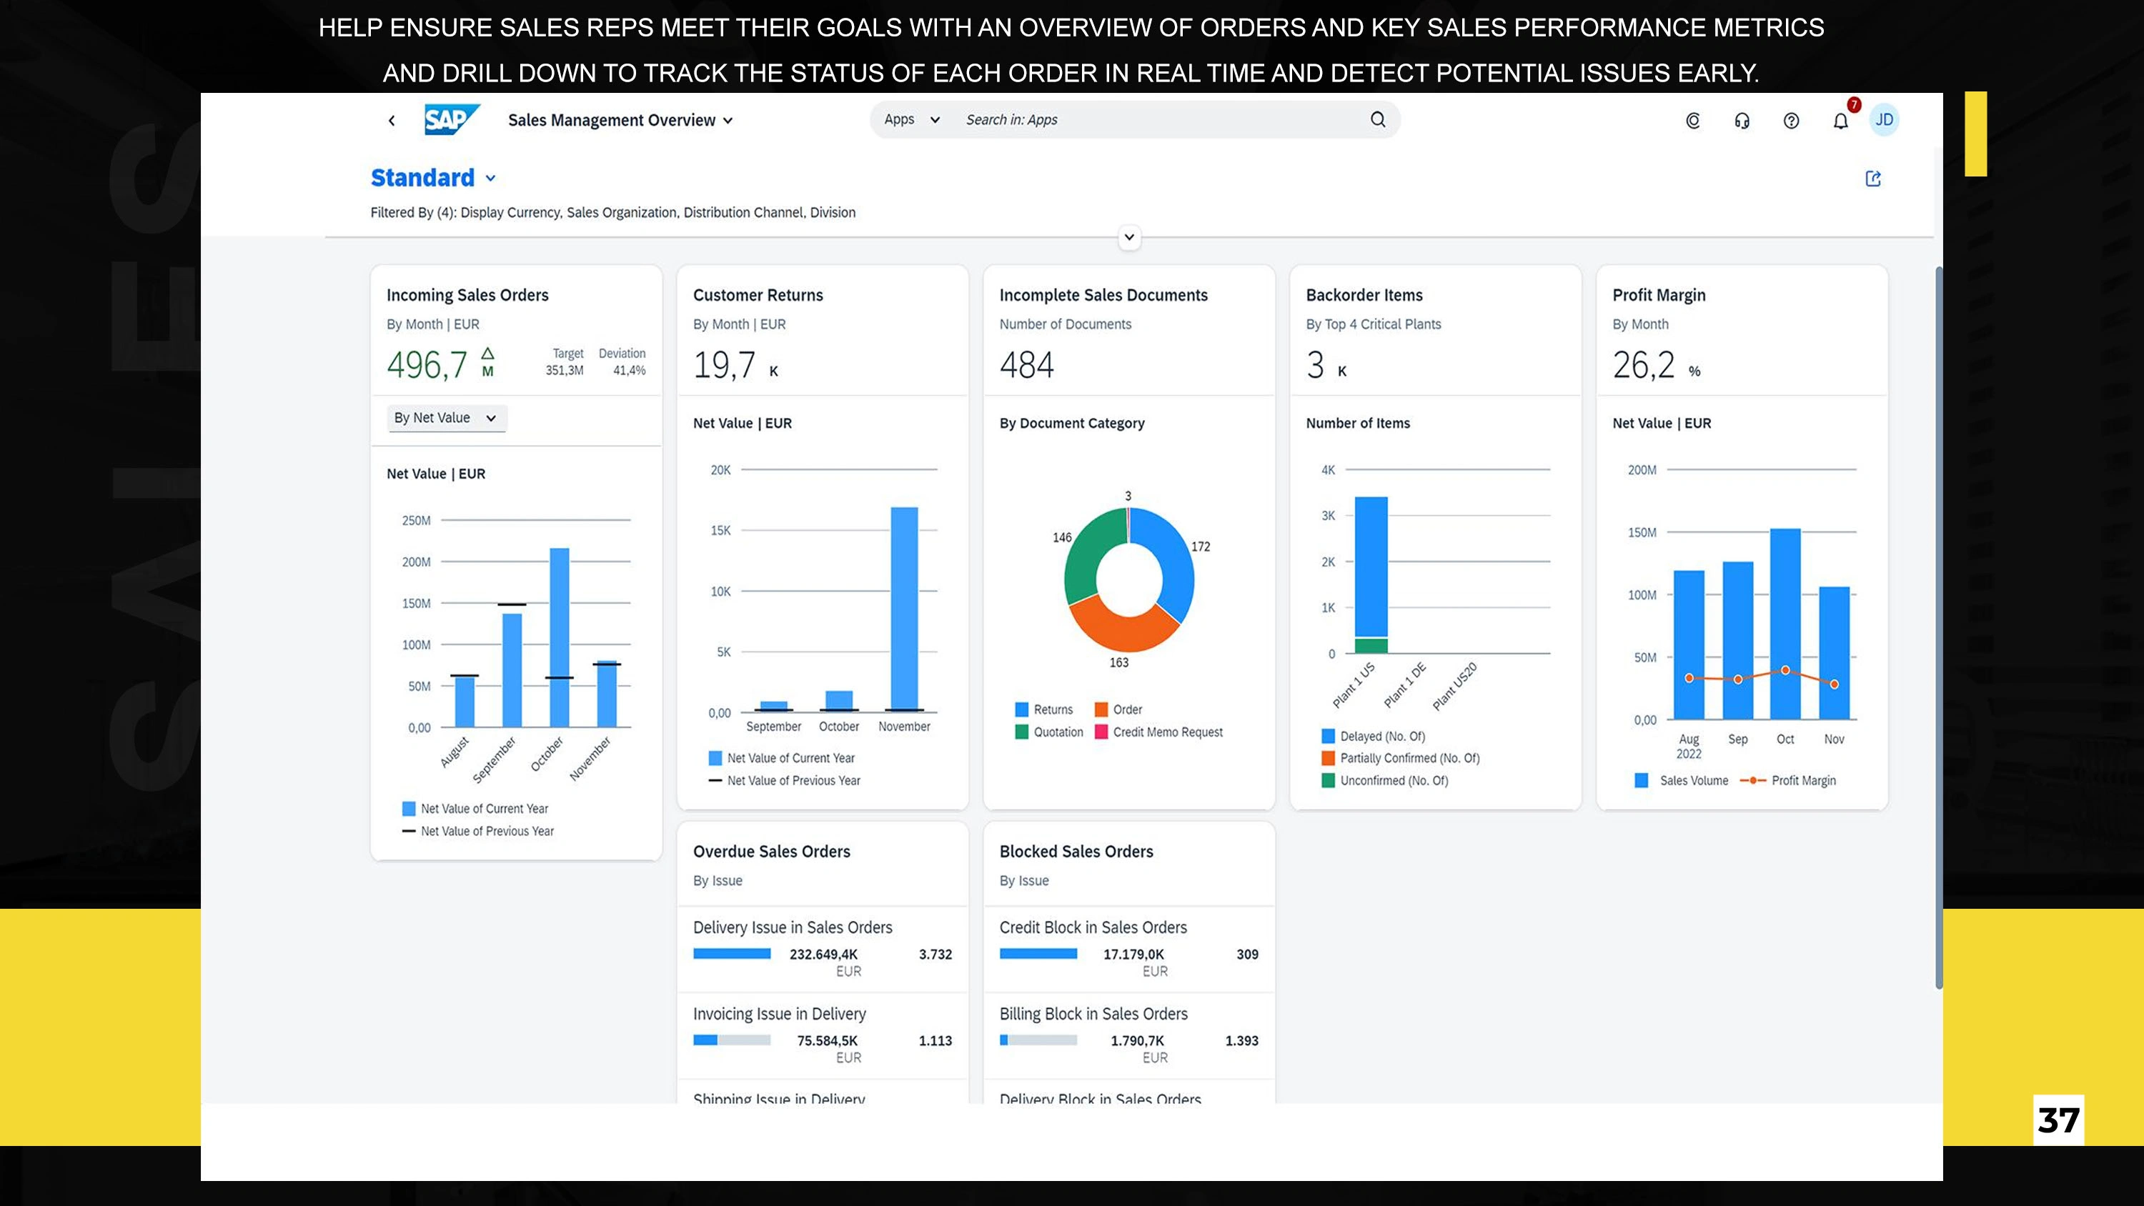
Task: Open the Profit Margin card header
Action: pyautogui.click(x=1659, y=296)
